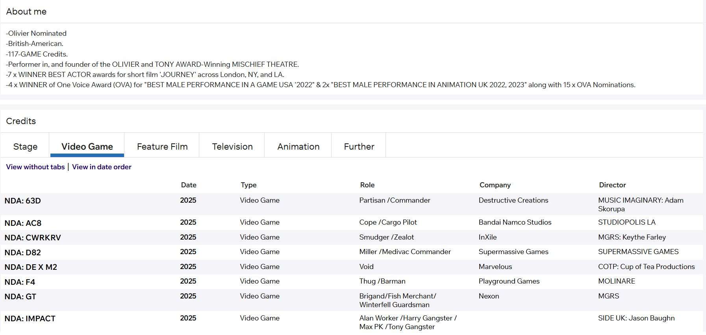The width and height of the screenshot is (706, 335).
Task: Click View in date order link
Action: [x=102, y=167]
